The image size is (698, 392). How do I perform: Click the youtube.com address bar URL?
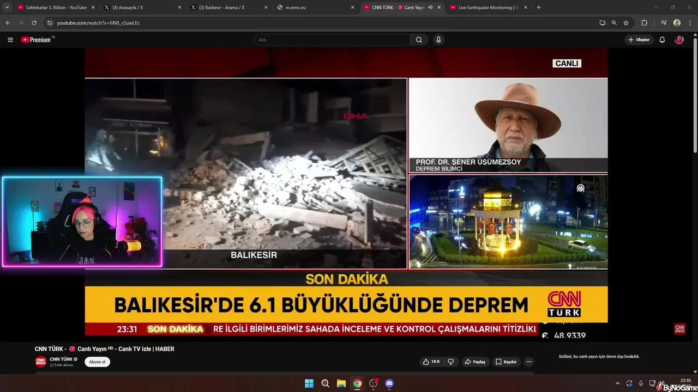(98, 23)
